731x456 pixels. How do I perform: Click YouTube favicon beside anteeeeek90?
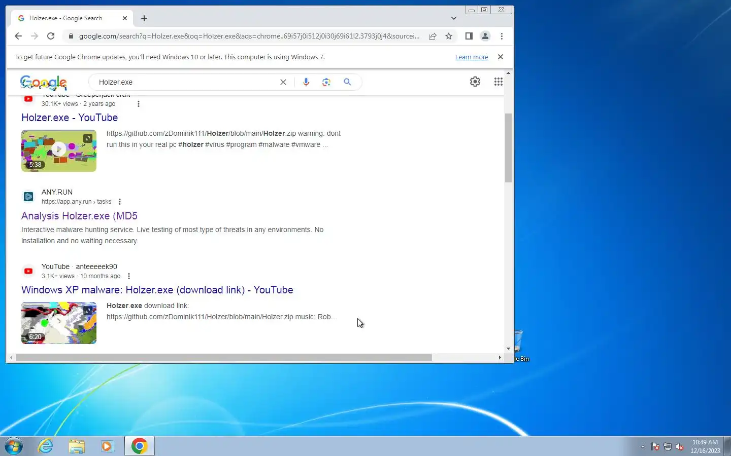pos(28,271)
